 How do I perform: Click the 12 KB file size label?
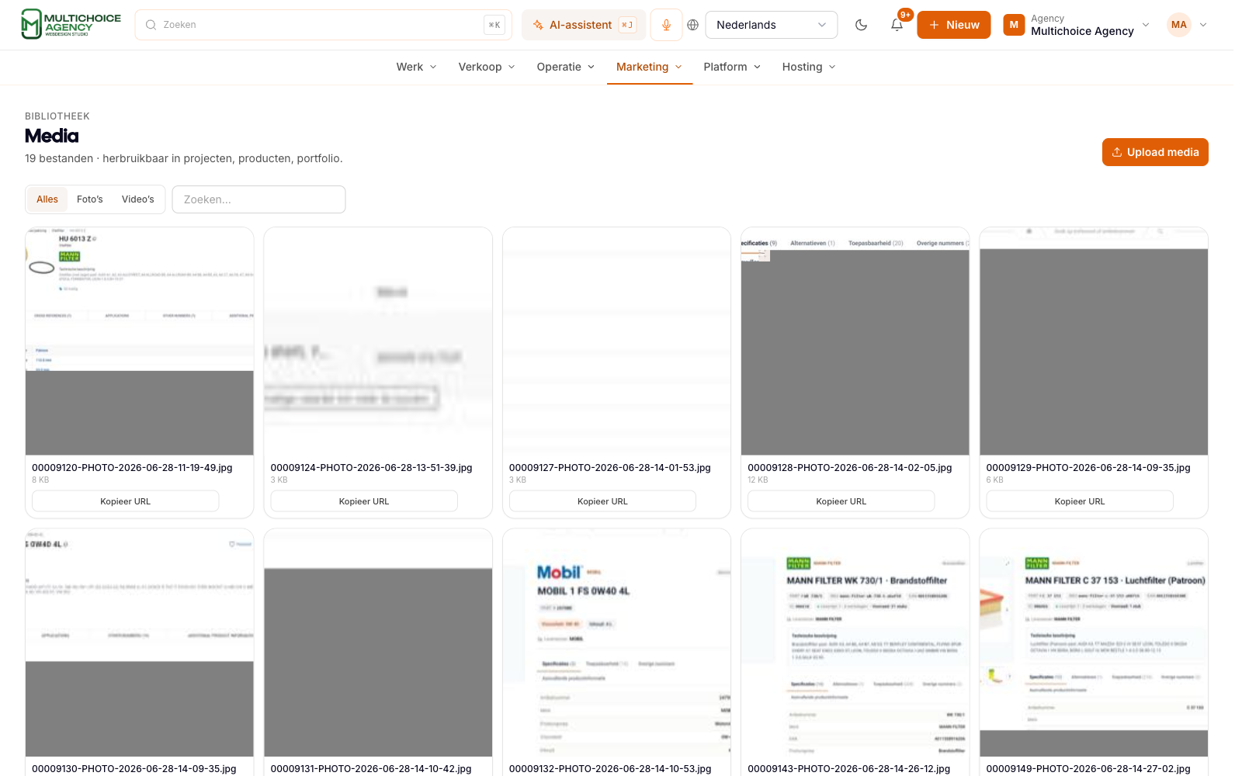point(758,480)
